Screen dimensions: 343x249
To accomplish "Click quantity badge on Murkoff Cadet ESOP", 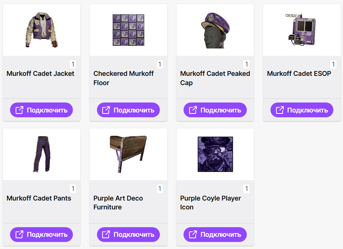I will pyautogui.click(x=333, y=64).
